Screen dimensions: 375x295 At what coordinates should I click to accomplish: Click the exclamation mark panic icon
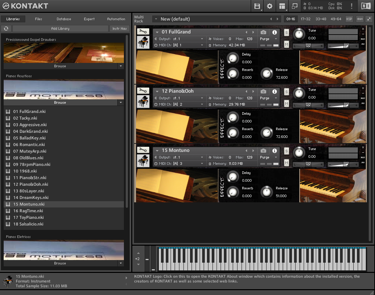pyautogui.click(x=351, y=6)
